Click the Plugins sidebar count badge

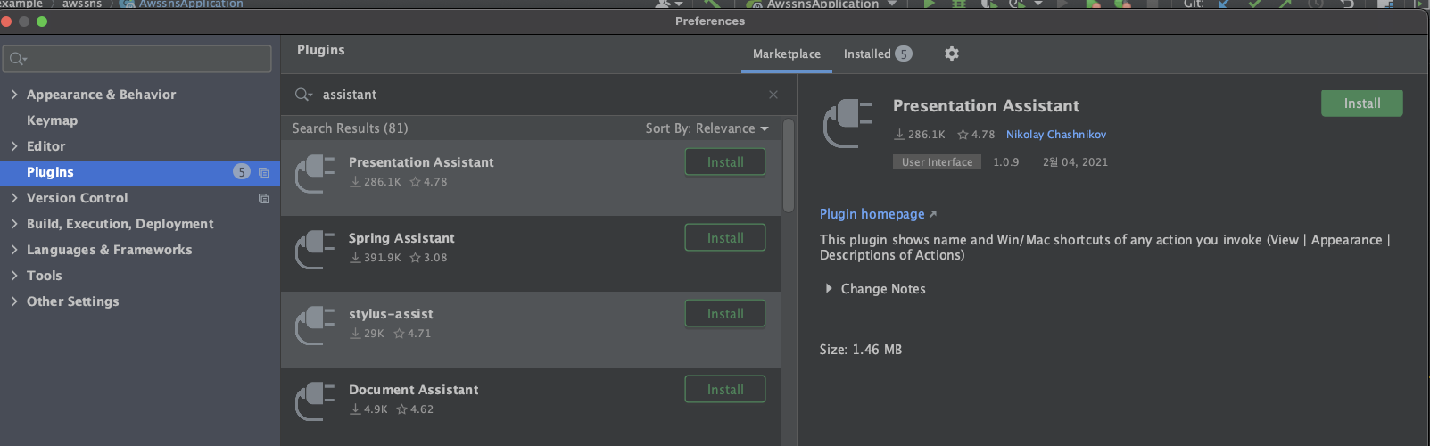[242, 172]
